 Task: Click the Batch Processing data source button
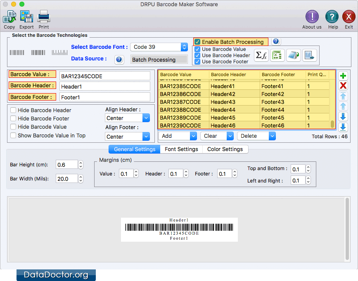tap(159, 60)
